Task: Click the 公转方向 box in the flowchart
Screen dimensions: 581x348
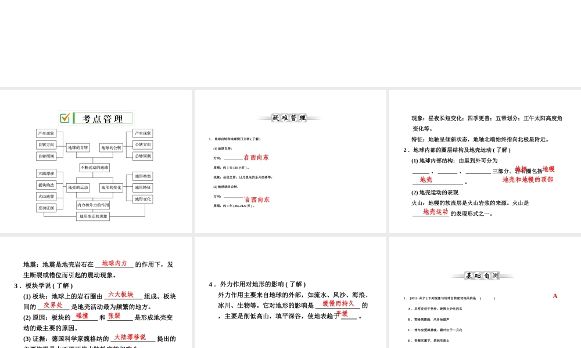Action: (x=143, y=144)
